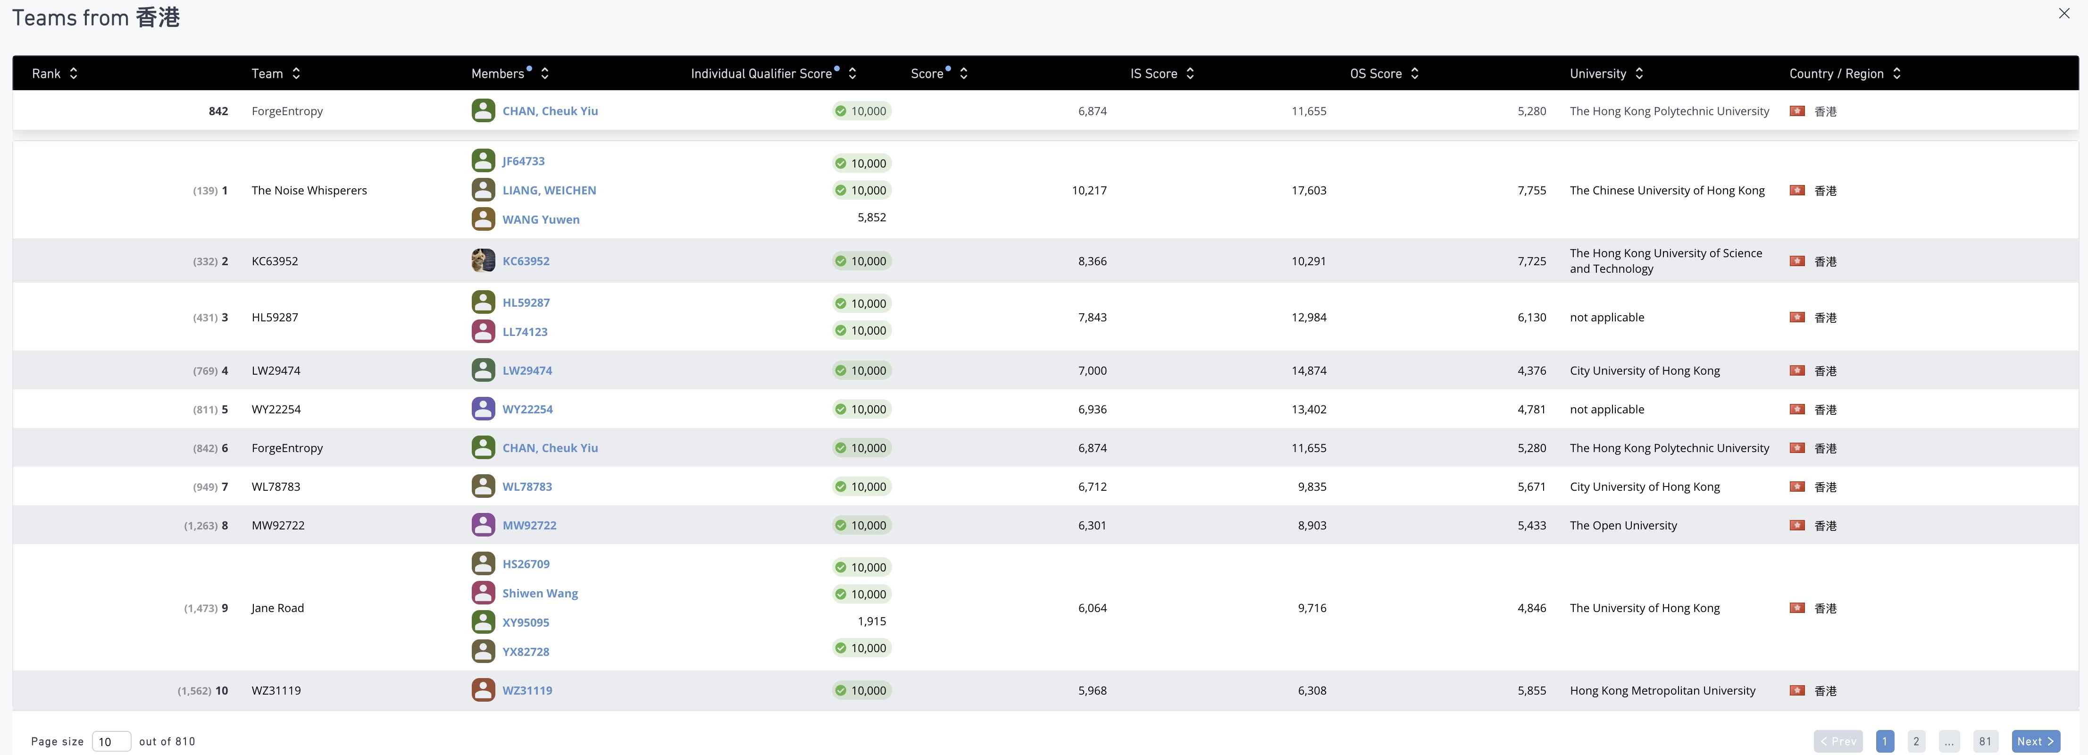
Task: Click WANG Yuwen avatar icon
Action: 483,218
